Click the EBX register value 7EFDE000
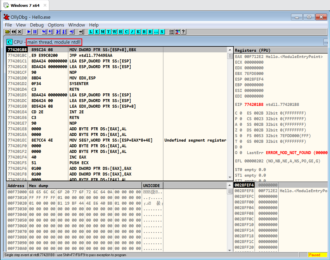This screenshot has width=330, height=260. 254,73
